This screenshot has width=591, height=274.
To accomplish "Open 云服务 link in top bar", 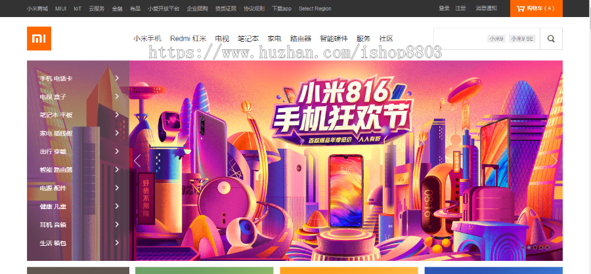I will pos(97,9).
